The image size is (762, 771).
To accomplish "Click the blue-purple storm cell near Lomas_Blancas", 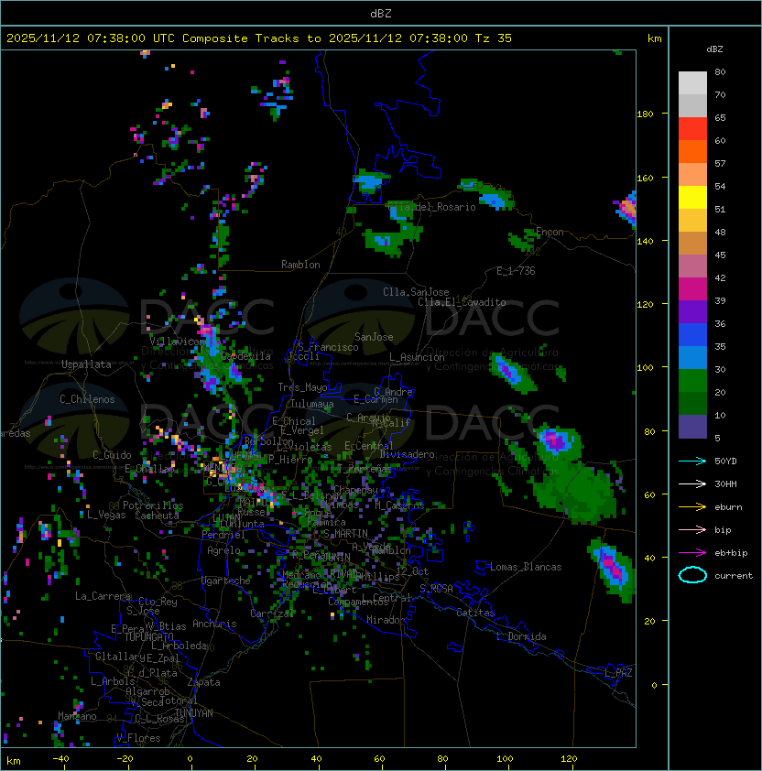I will click(x=614, y=569).
